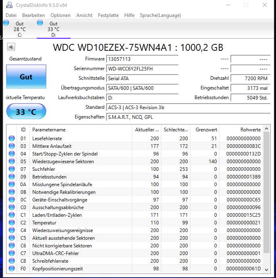Click the Schlechte... column header
This screenshot has height=278, width=276.
pos(176,130)
